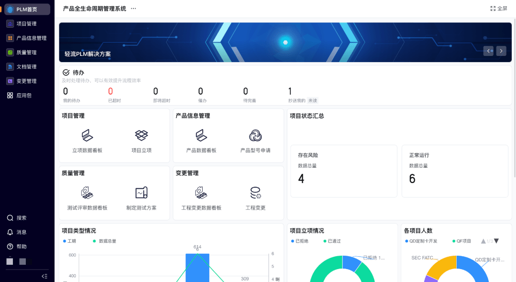Open 质量管理 sidebar menu
The width and height of the screenshot is (516, 282).
click(x=27, y=52)
